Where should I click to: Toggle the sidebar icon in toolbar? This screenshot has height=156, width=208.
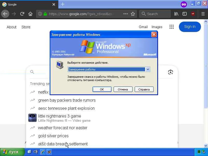185,14
